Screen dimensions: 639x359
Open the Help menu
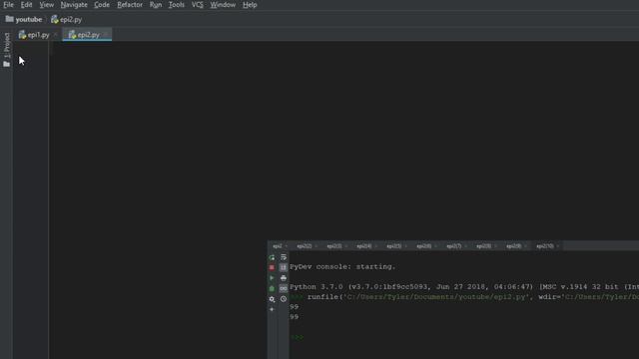[250, 5]
